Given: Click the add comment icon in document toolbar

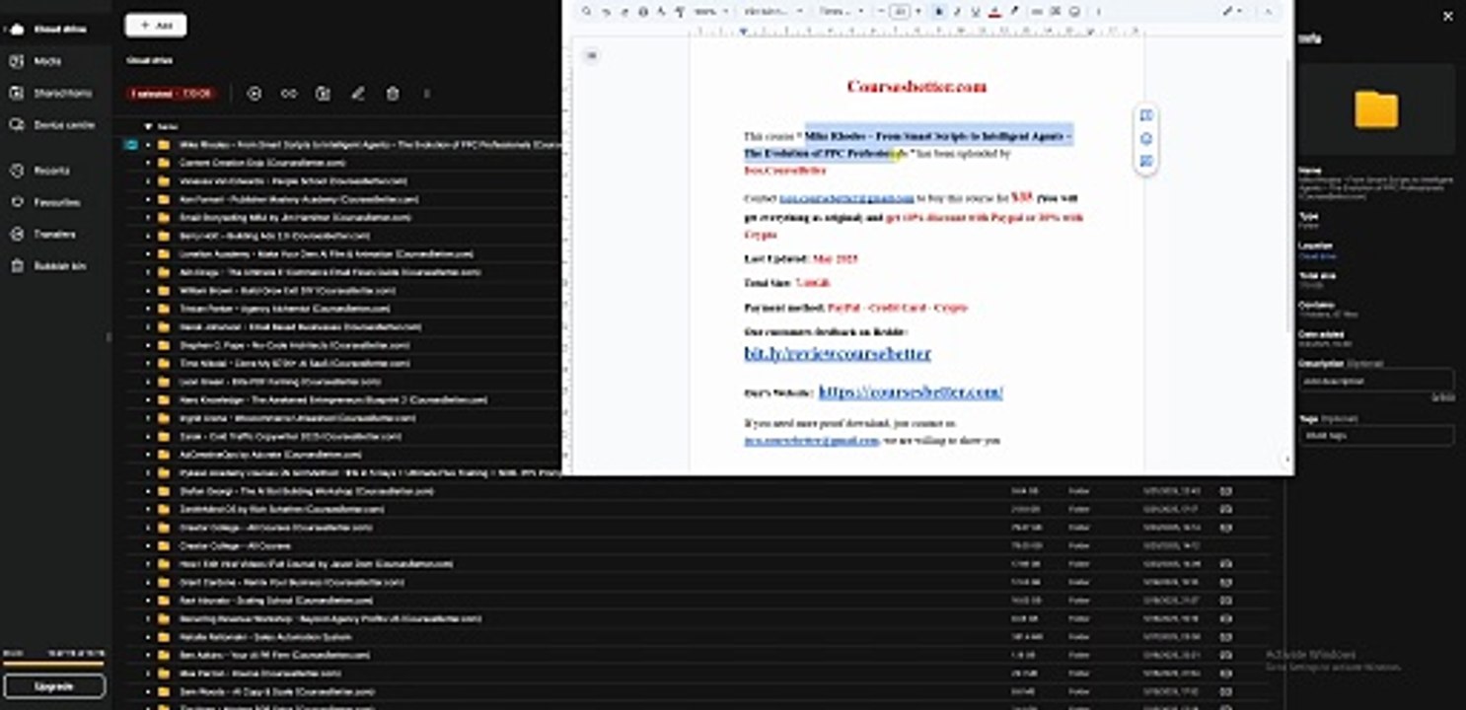Looking at the screenshot, I should point(1056,12).
